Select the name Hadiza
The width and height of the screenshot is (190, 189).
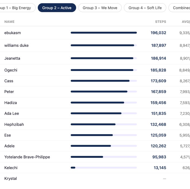(x=11, y=103)
